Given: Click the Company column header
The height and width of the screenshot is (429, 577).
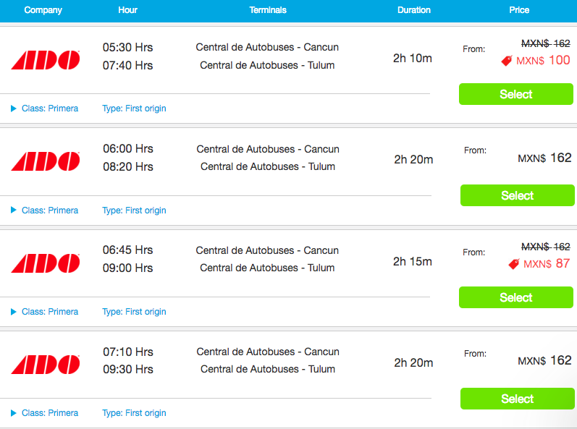Looking at the screenshot, I should [x=43, y=10].
